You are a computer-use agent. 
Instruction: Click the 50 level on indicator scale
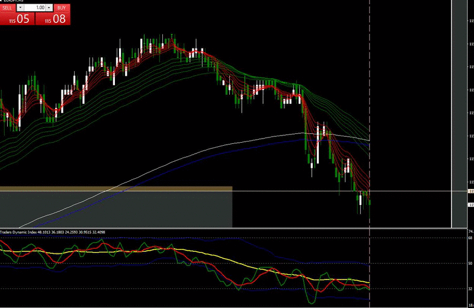[x=470, y=263]
